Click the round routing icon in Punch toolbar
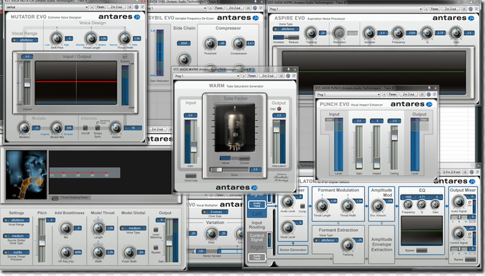Viewport: 485px width, 276px height. click(428, 95)
